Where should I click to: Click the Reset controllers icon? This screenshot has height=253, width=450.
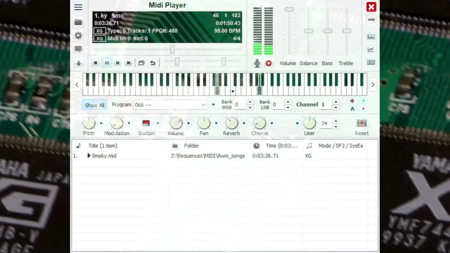click(x=362, y=123)
